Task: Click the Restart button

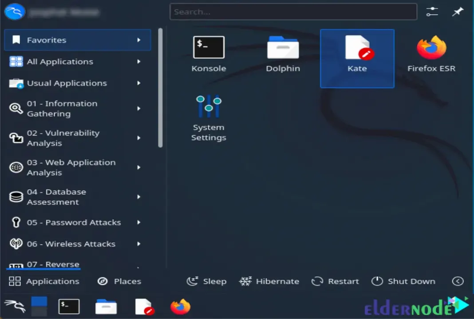Action: coord(335,281)
